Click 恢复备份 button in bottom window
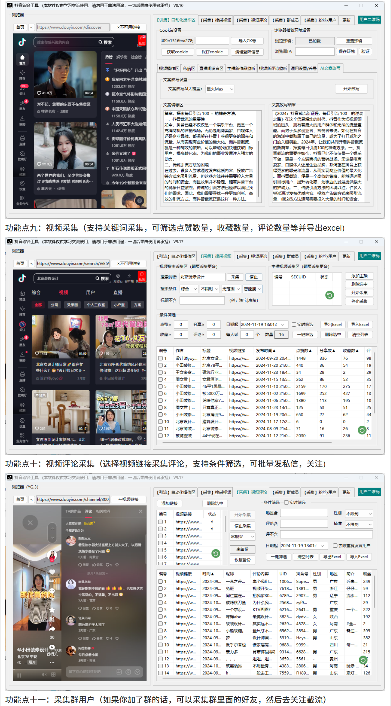This screenshot has height=706, width=391. coord(243,560)
